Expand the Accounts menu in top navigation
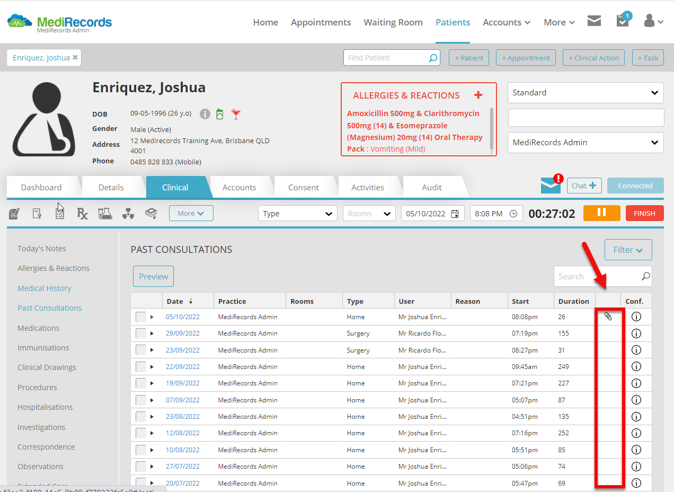This screenshot has width=674, height=492. (507, 22)
